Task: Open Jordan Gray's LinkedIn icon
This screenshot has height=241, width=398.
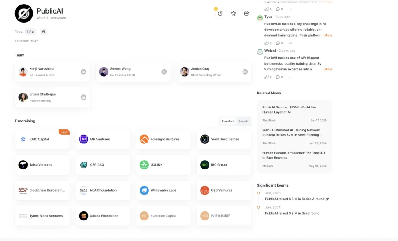Action: coord(245,72)
